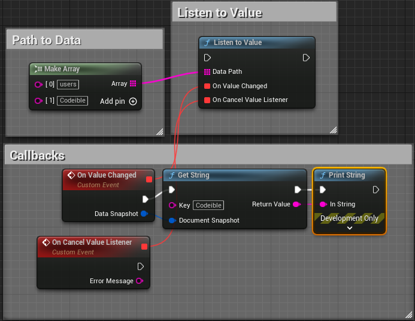The height and width of the screenshot is (321, 415).
Task: Click the Data Path label on Listen to Value
Action: point(227,71)
